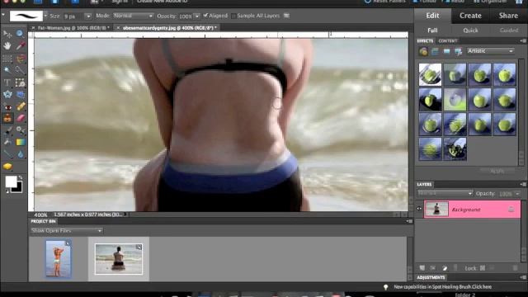This screenshot has height=297, width=528.
Task: Select the Background layer row
Action: click(472, 210)
